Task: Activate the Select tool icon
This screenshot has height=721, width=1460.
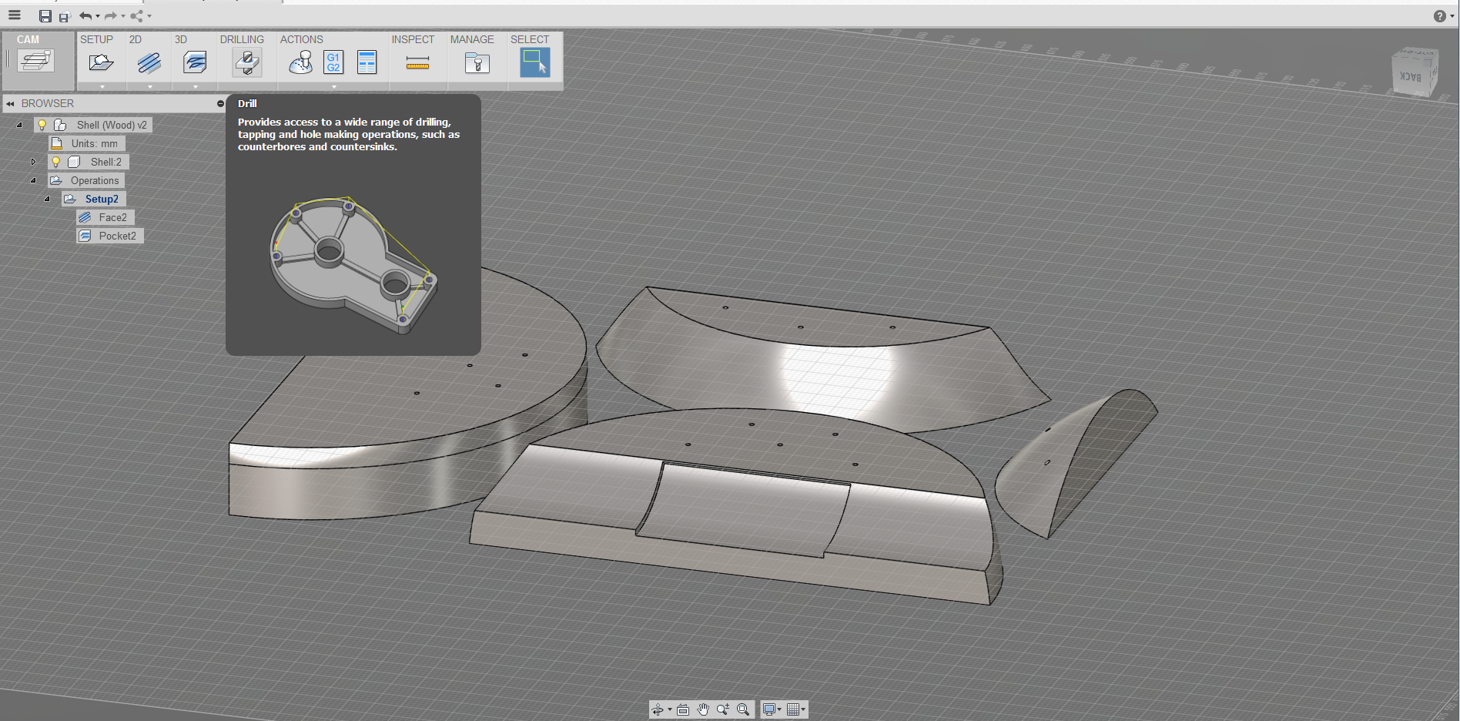Action: pos(534,62)
